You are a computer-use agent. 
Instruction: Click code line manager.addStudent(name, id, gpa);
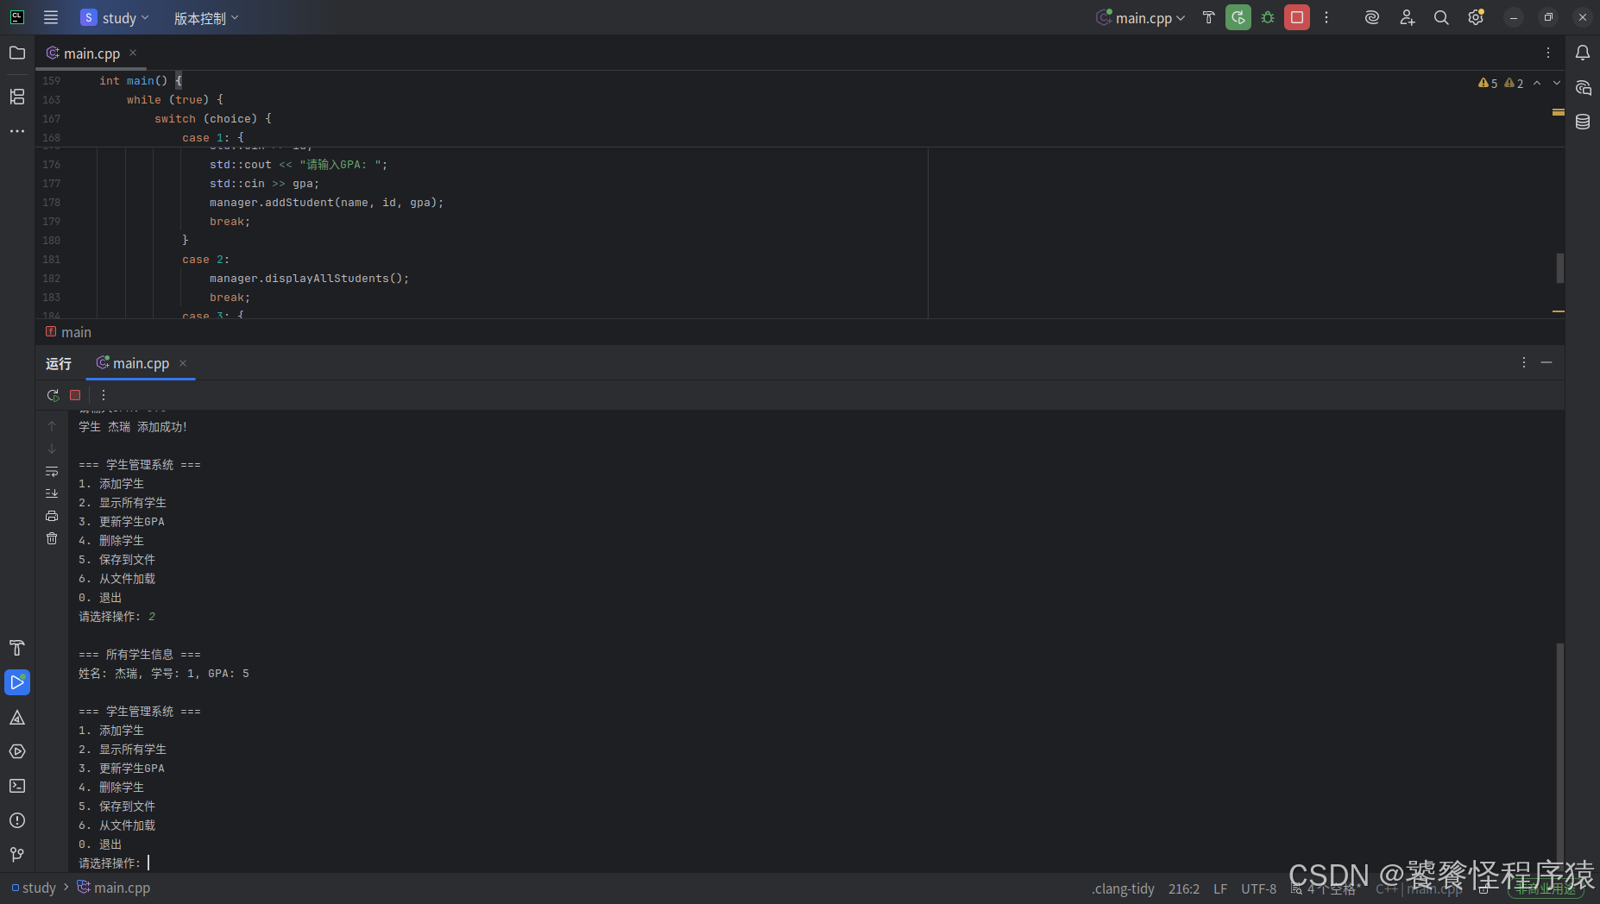coord(326,203)
